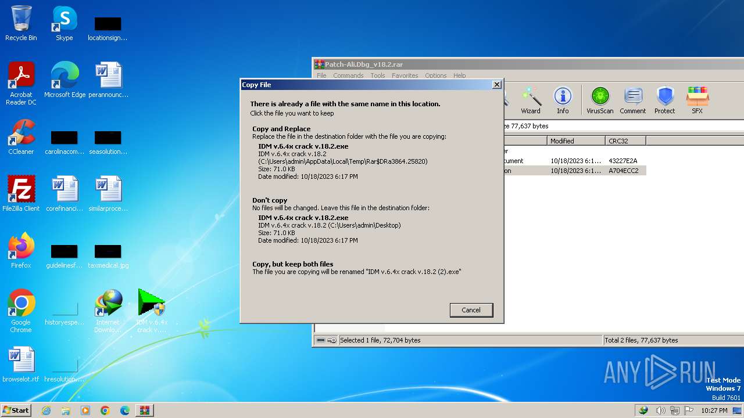Click the Info toolbar icon in WinRAR
Image resolution: width=744 pixels, height=418 pixels.
tap(563, 100)
